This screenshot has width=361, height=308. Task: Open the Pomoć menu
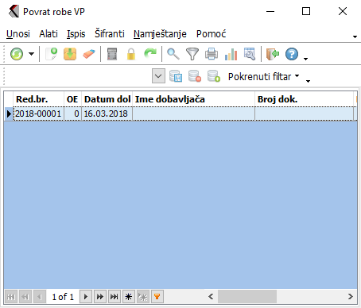211,34
